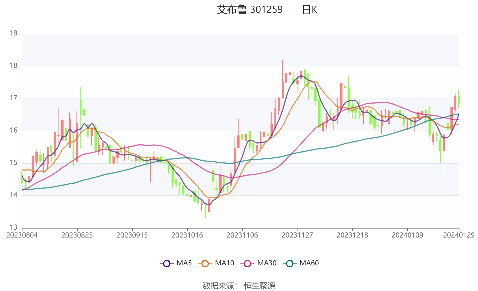This screenshot has height=291, width=478.
Task: Select the 20230825 date axis label
Action: pos(77,235)
